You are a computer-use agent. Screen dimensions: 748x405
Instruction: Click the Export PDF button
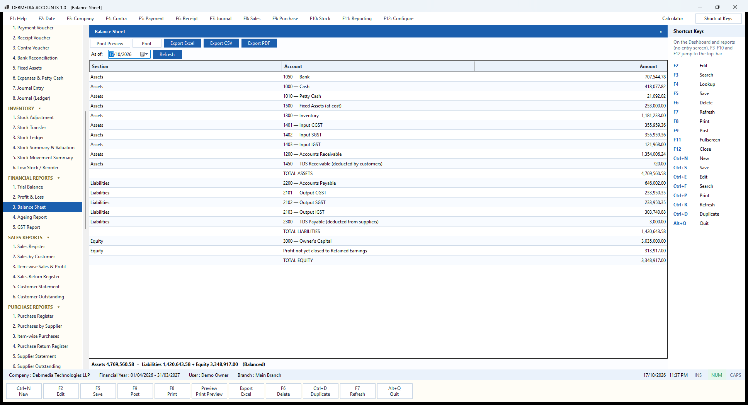pos(259,43)
